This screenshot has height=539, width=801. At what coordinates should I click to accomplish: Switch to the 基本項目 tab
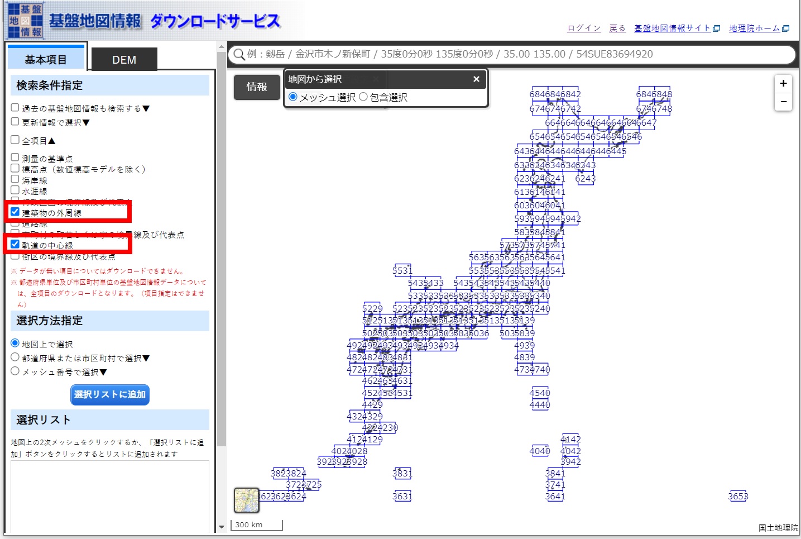(46, 57)
